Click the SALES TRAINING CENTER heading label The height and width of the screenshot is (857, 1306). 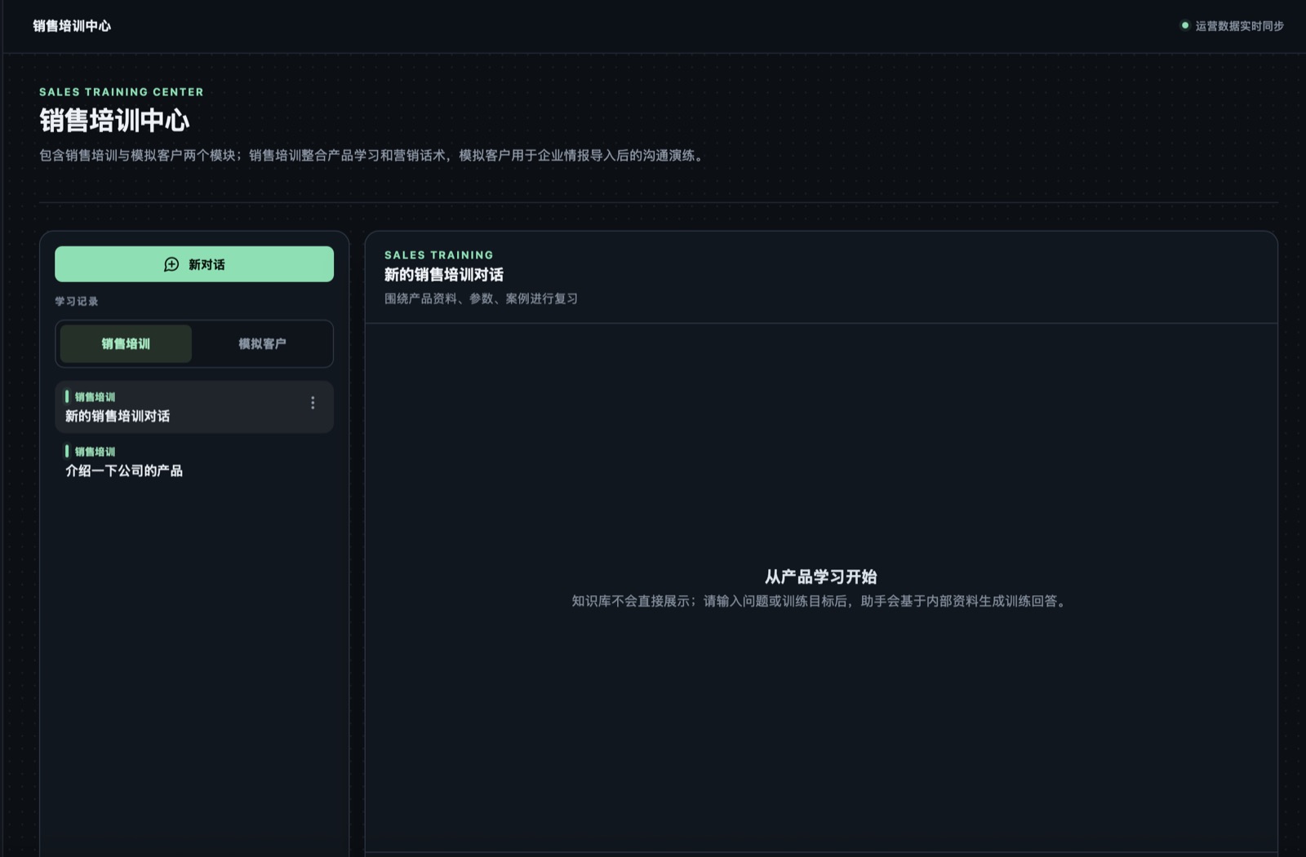[122, 92]
